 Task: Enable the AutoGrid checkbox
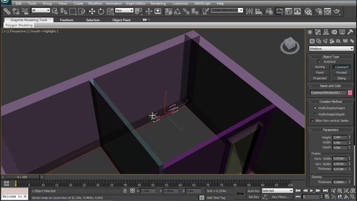(x=319, y=61)
